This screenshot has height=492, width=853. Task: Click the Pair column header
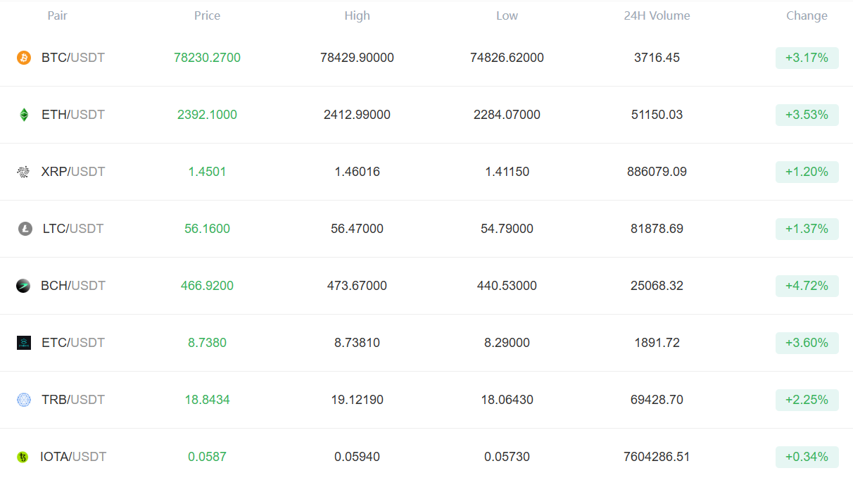tap(57, 15)
